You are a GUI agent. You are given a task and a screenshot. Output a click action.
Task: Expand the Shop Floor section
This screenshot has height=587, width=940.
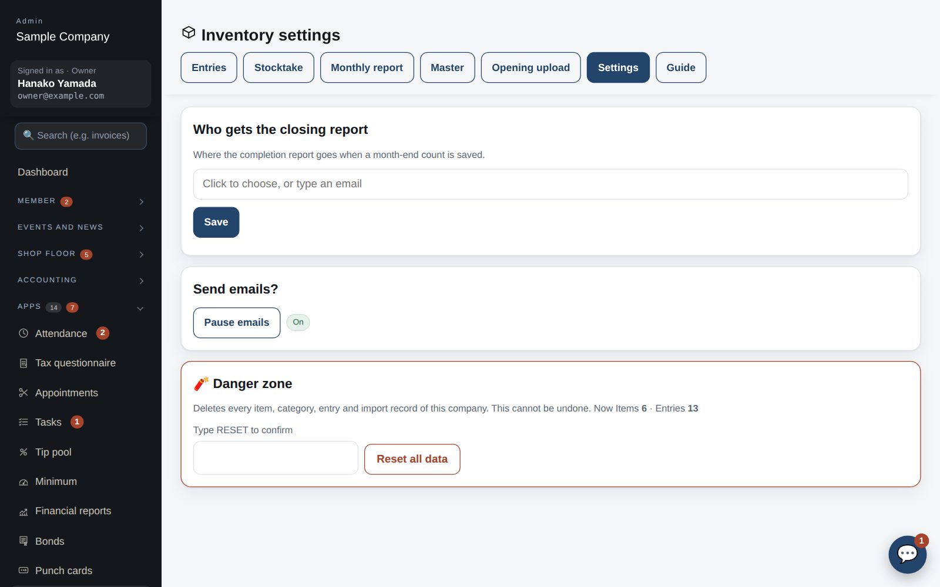tap(80, 254)
